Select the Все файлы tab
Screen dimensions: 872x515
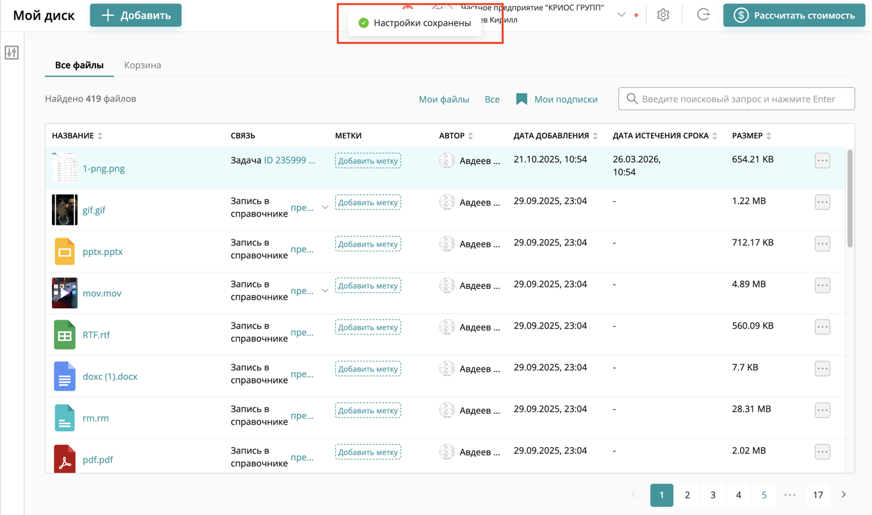click(x=79, y=65)
